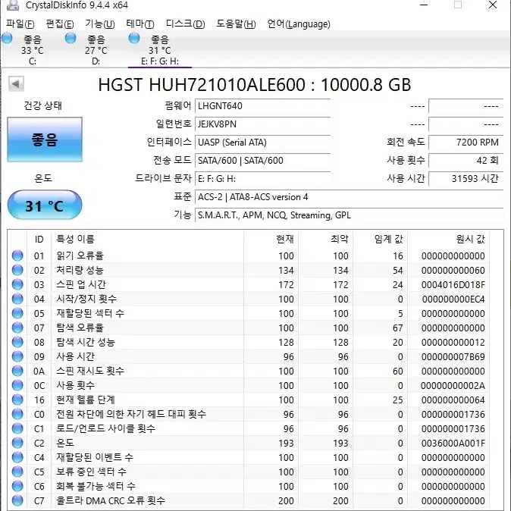The height and width of the screenshot is (511, 511).
Task: Click the status orb for attribute 07 탐색 오류율
Action: coord(17,328)
